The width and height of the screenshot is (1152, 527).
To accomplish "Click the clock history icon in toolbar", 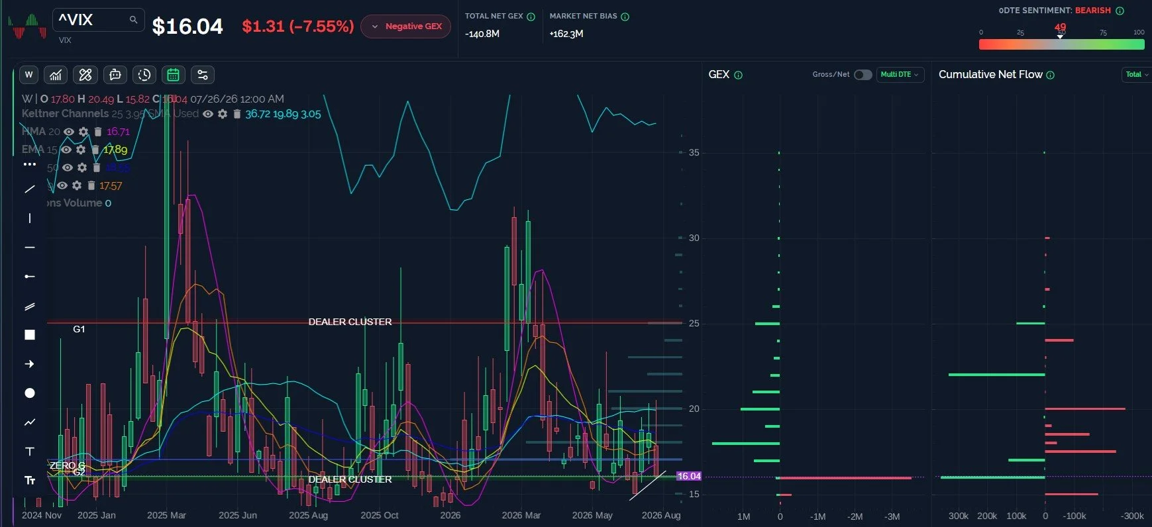I will click(144, 75).
